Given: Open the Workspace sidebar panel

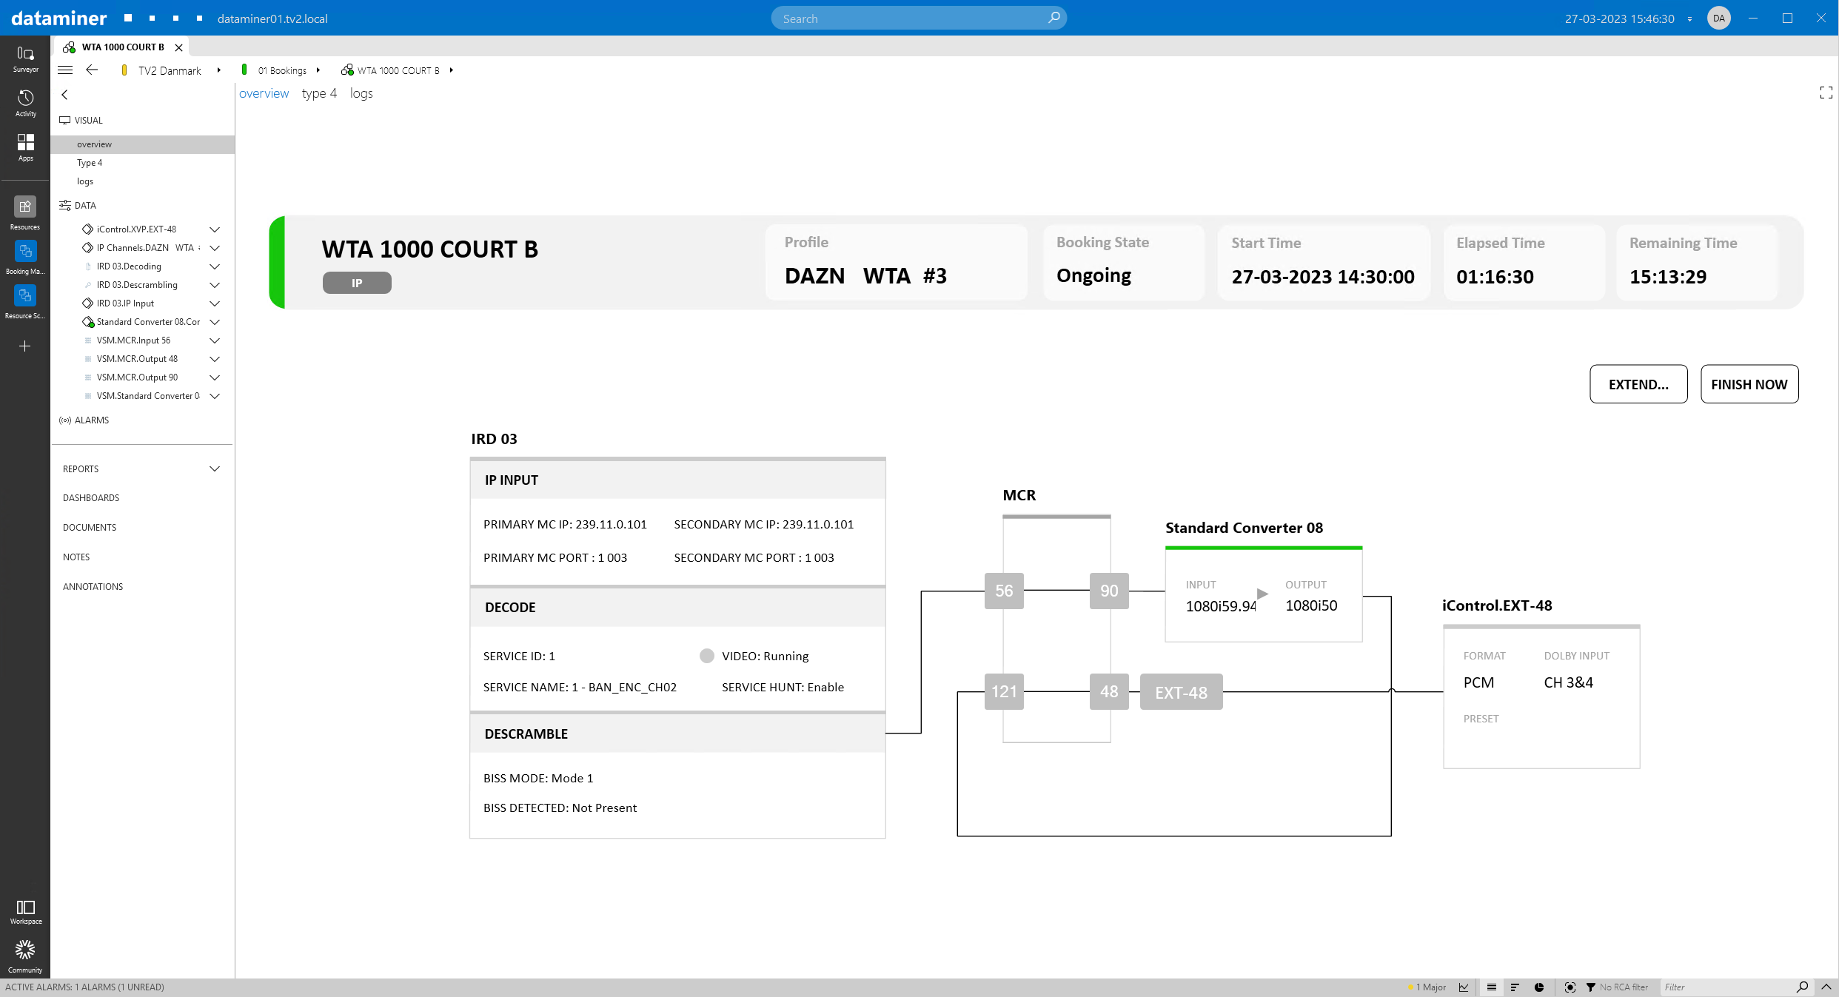Looking at the screenshot, I should tap(25, 912).
